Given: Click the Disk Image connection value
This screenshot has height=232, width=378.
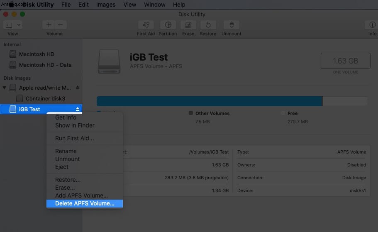Looking at the screenshot, I should tap(354, 178).
